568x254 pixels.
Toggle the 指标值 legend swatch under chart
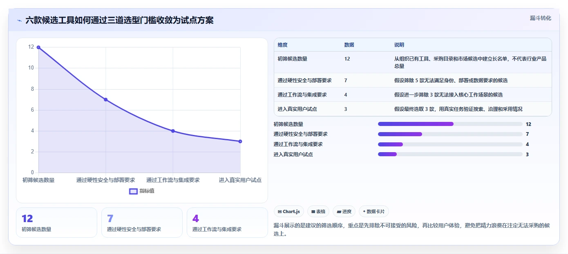click(134, 191)
